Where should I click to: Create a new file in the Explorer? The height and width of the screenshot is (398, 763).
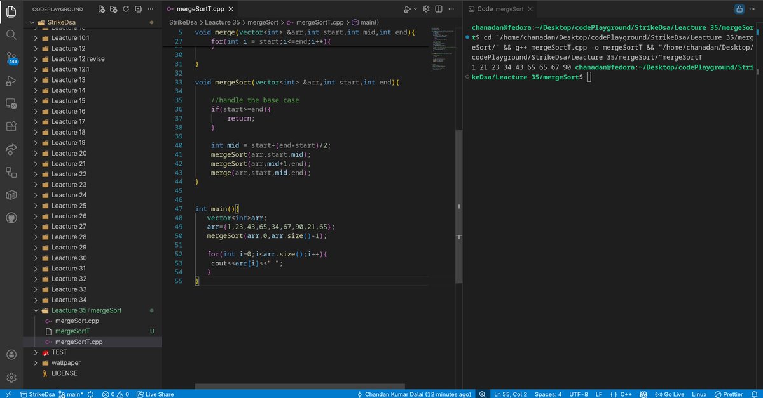click(x=102, y=10)
